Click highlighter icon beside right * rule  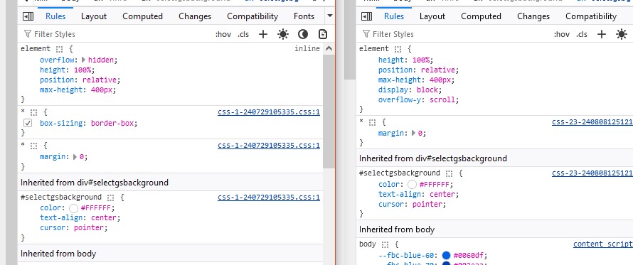click(373, 122)
